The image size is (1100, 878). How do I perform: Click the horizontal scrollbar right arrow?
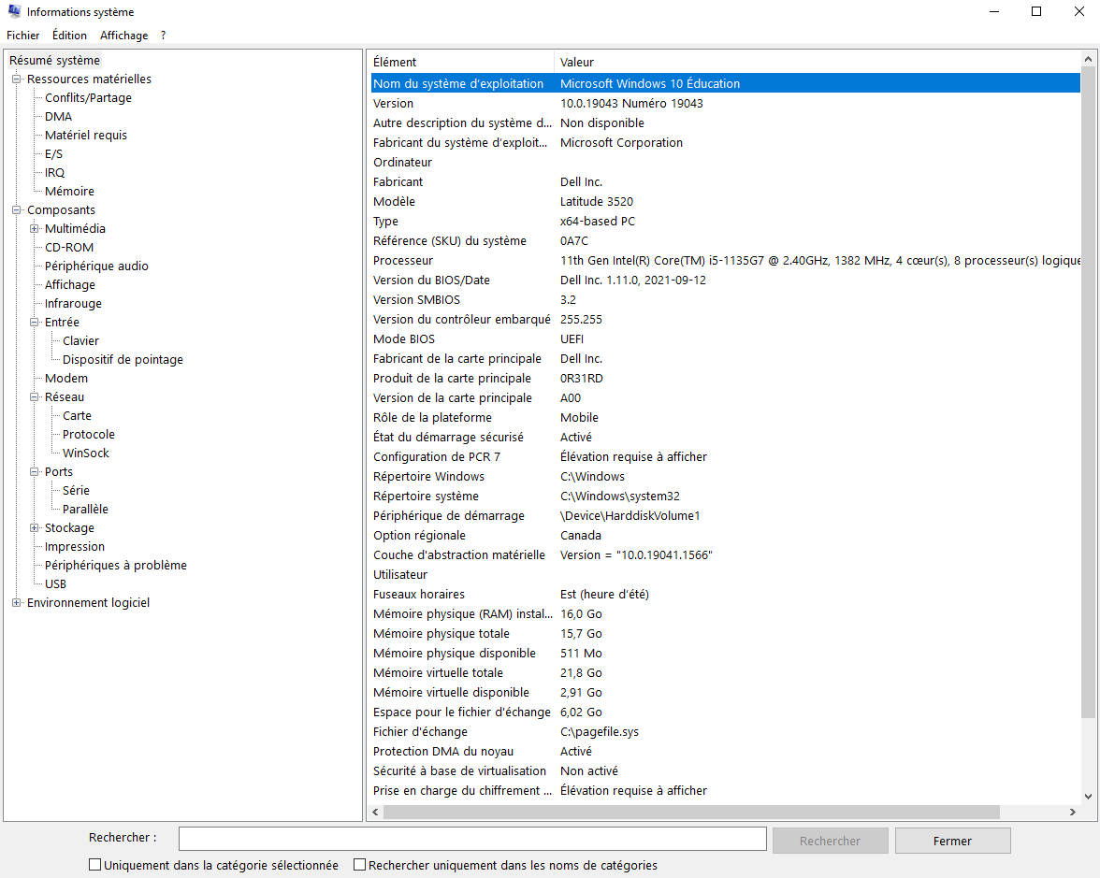pyautogui.click(x=1072, y=813)
